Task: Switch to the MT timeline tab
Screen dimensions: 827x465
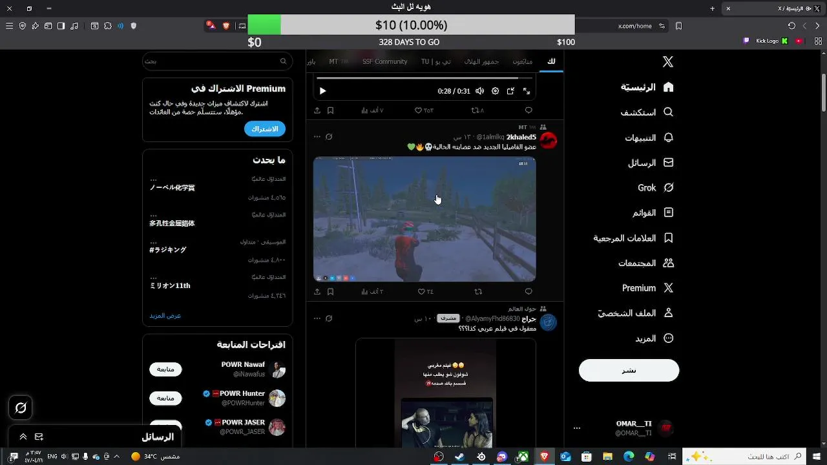Action: (338, 61)
